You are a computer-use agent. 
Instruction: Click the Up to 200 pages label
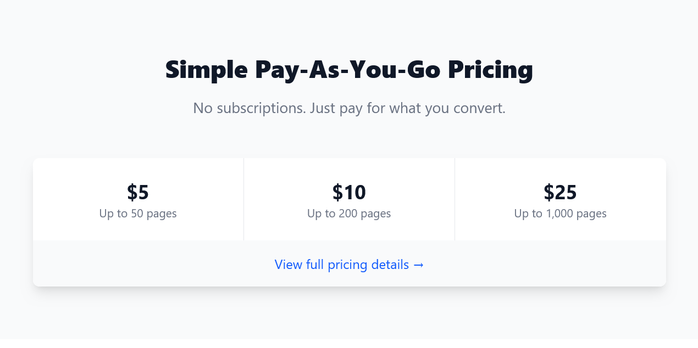349,214
